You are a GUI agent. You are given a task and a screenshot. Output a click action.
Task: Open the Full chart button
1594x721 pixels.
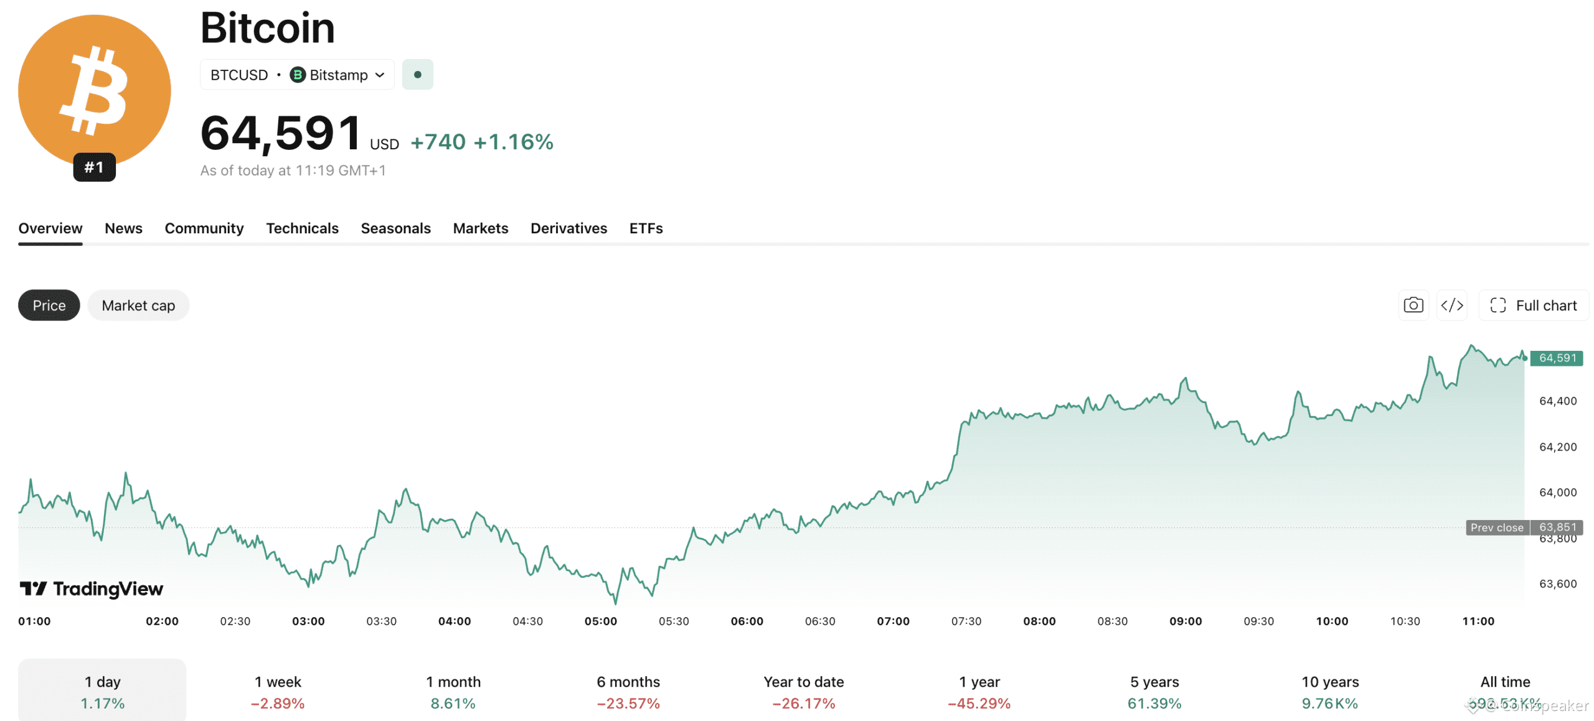coord(1534,305)
